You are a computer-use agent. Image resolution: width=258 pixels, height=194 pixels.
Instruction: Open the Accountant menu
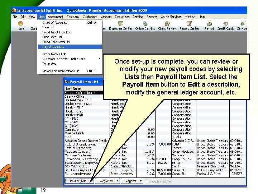pyautogui.click(x=56, y=17)
